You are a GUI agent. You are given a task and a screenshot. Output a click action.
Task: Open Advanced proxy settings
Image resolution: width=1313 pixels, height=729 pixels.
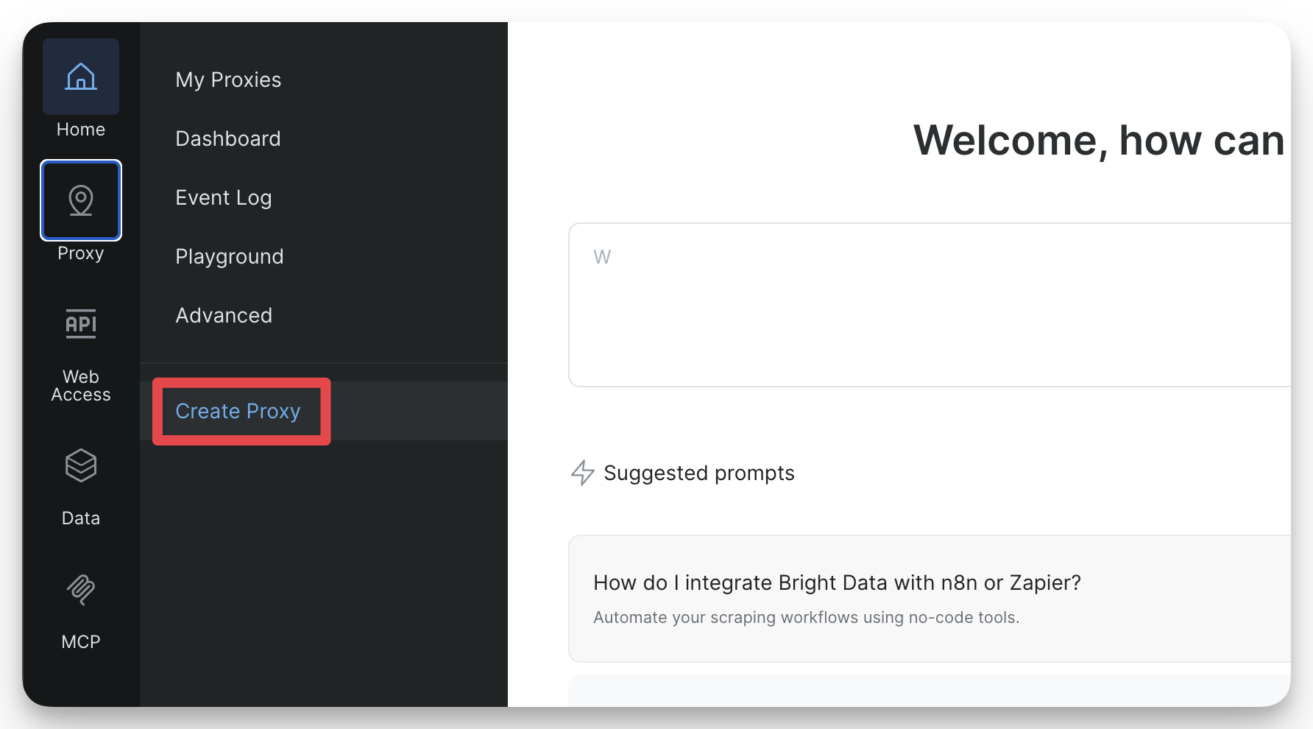[x=223, y=315]
